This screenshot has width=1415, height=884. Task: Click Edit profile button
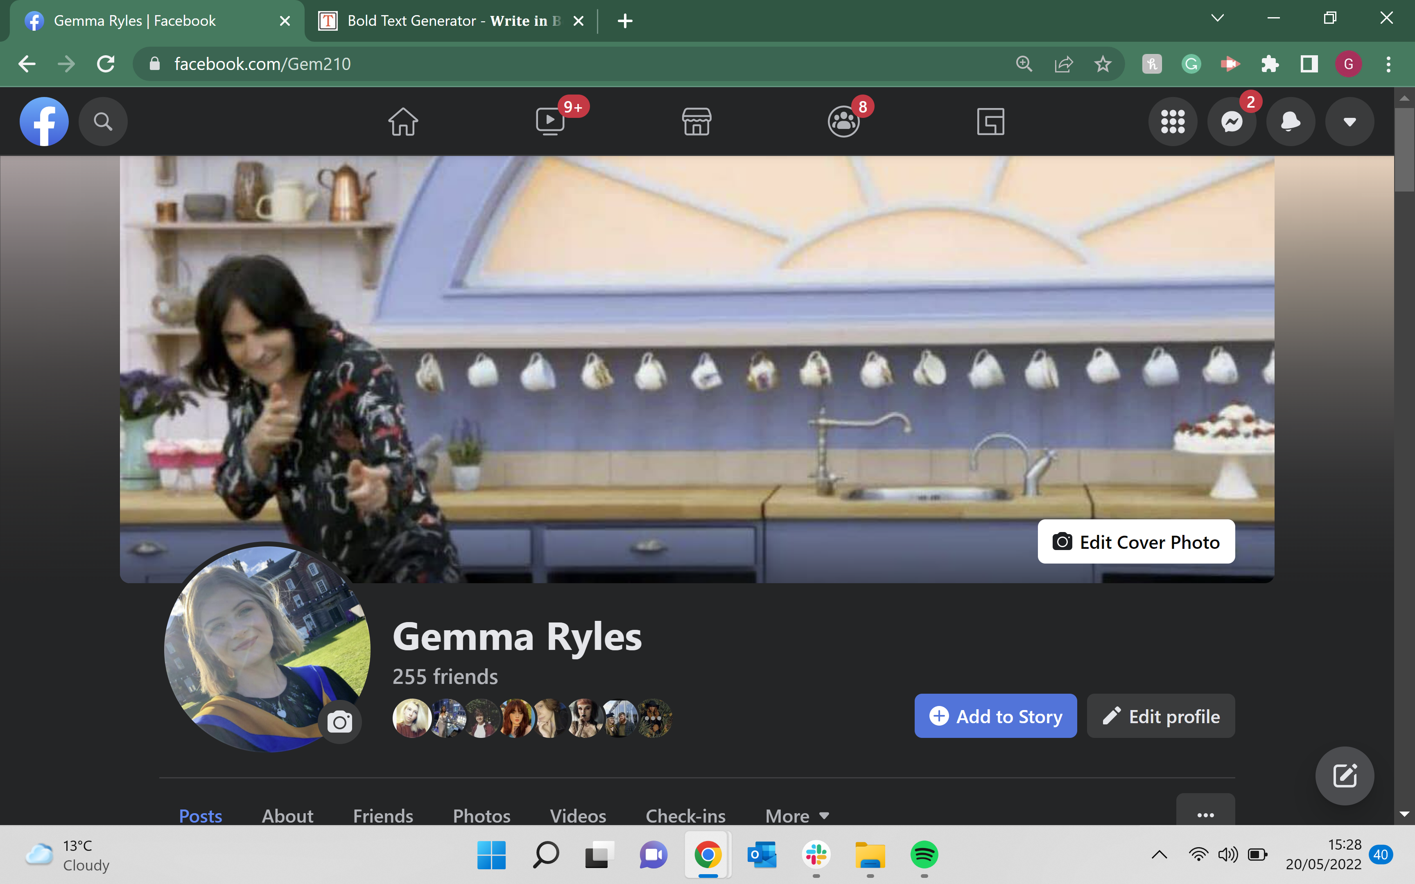click(x=1161, y=716)
